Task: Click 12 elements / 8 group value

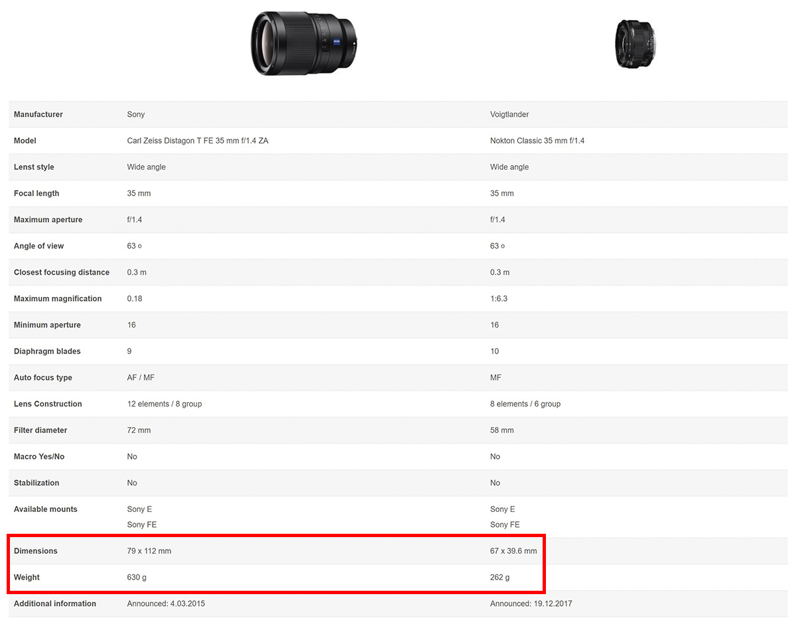Action: [x=165, y=404]
